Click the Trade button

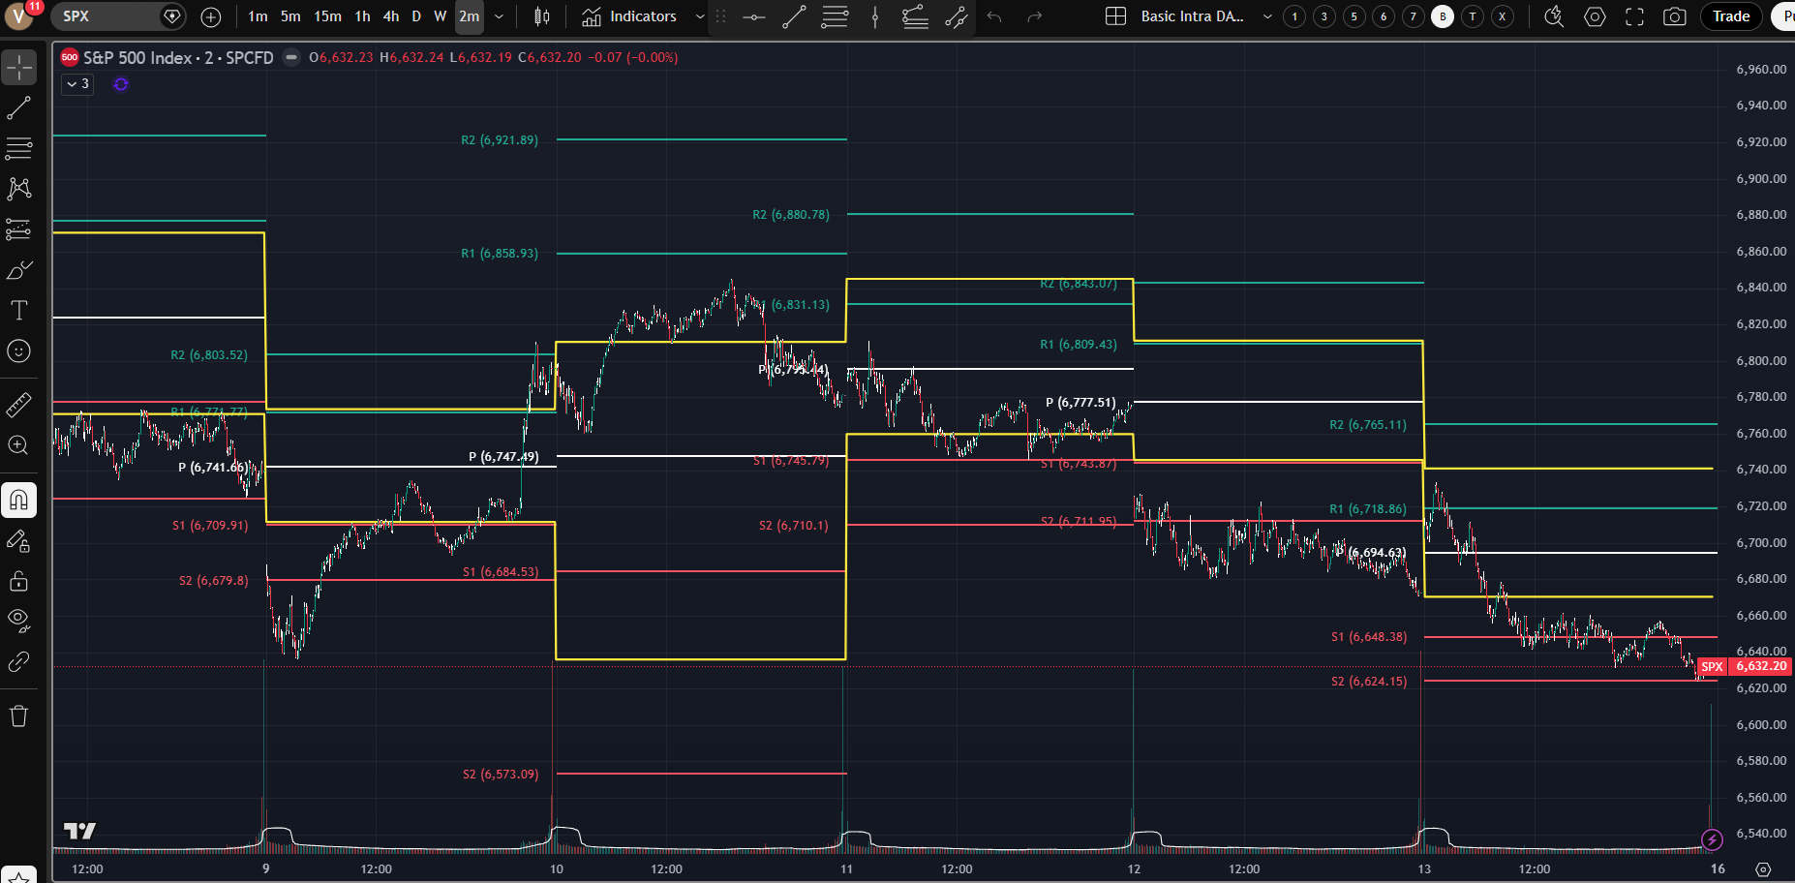[1730, 16]
